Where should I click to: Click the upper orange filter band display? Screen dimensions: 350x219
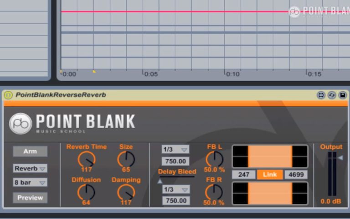pyautogui.click(x=270, y=156)
